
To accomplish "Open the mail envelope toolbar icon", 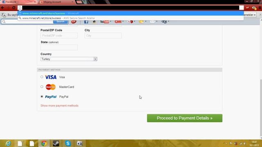I will (152, 22).
